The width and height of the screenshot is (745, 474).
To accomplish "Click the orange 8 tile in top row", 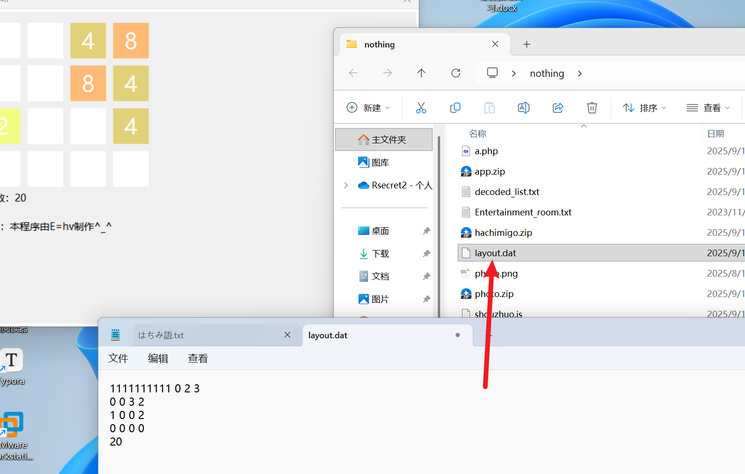I will [131, 41].
